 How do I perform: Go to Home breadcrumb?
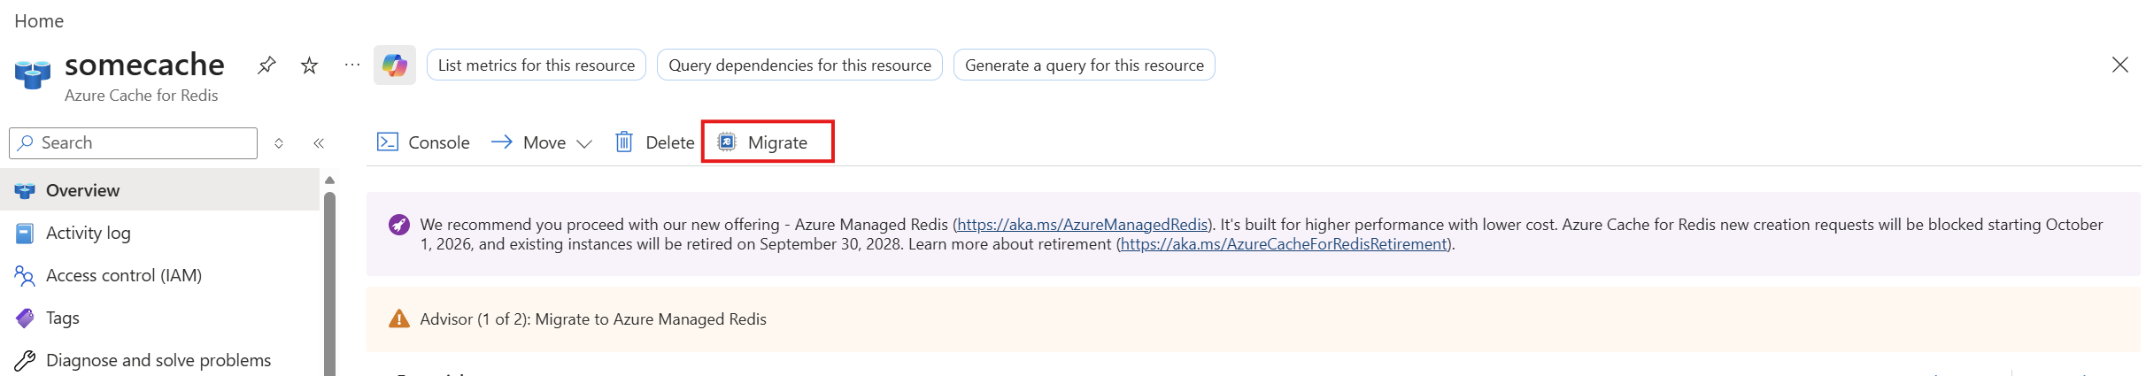(x=39, y=21)
